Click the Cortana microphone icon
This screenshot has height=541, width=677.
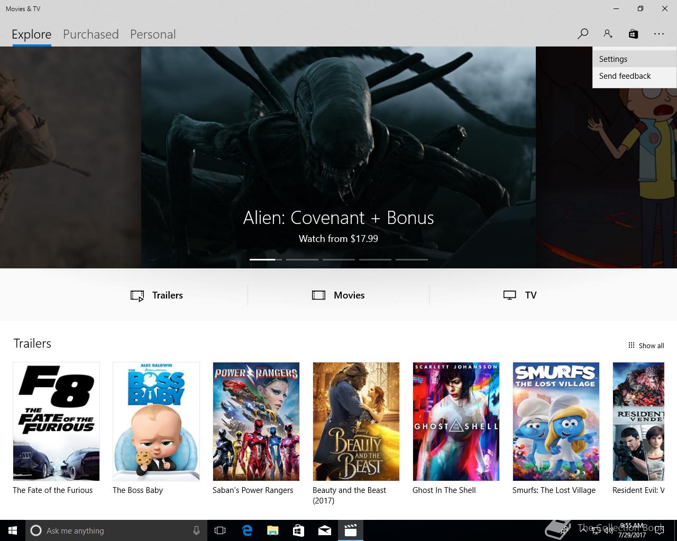(x=196, y=530)
